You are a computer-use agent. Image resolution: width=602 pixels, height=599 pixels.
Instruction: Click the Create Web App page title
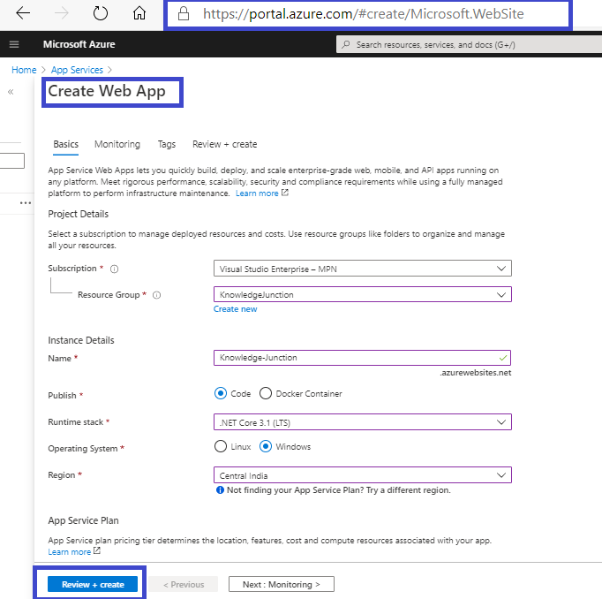[107, 91]
